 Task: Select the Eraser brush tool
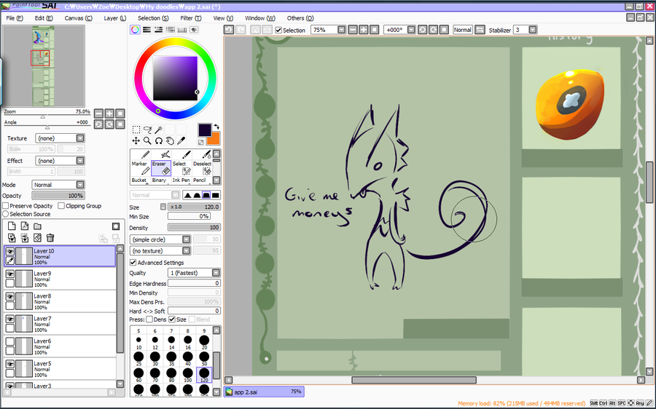click(x=160, y=167)
